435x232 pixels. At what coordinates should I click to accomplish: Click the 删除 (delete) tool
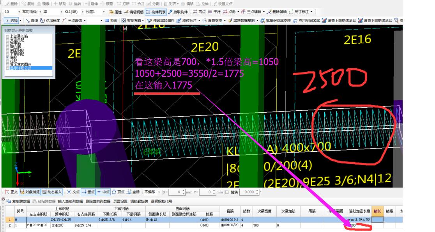pyautogui.click(x=11, y=4)
